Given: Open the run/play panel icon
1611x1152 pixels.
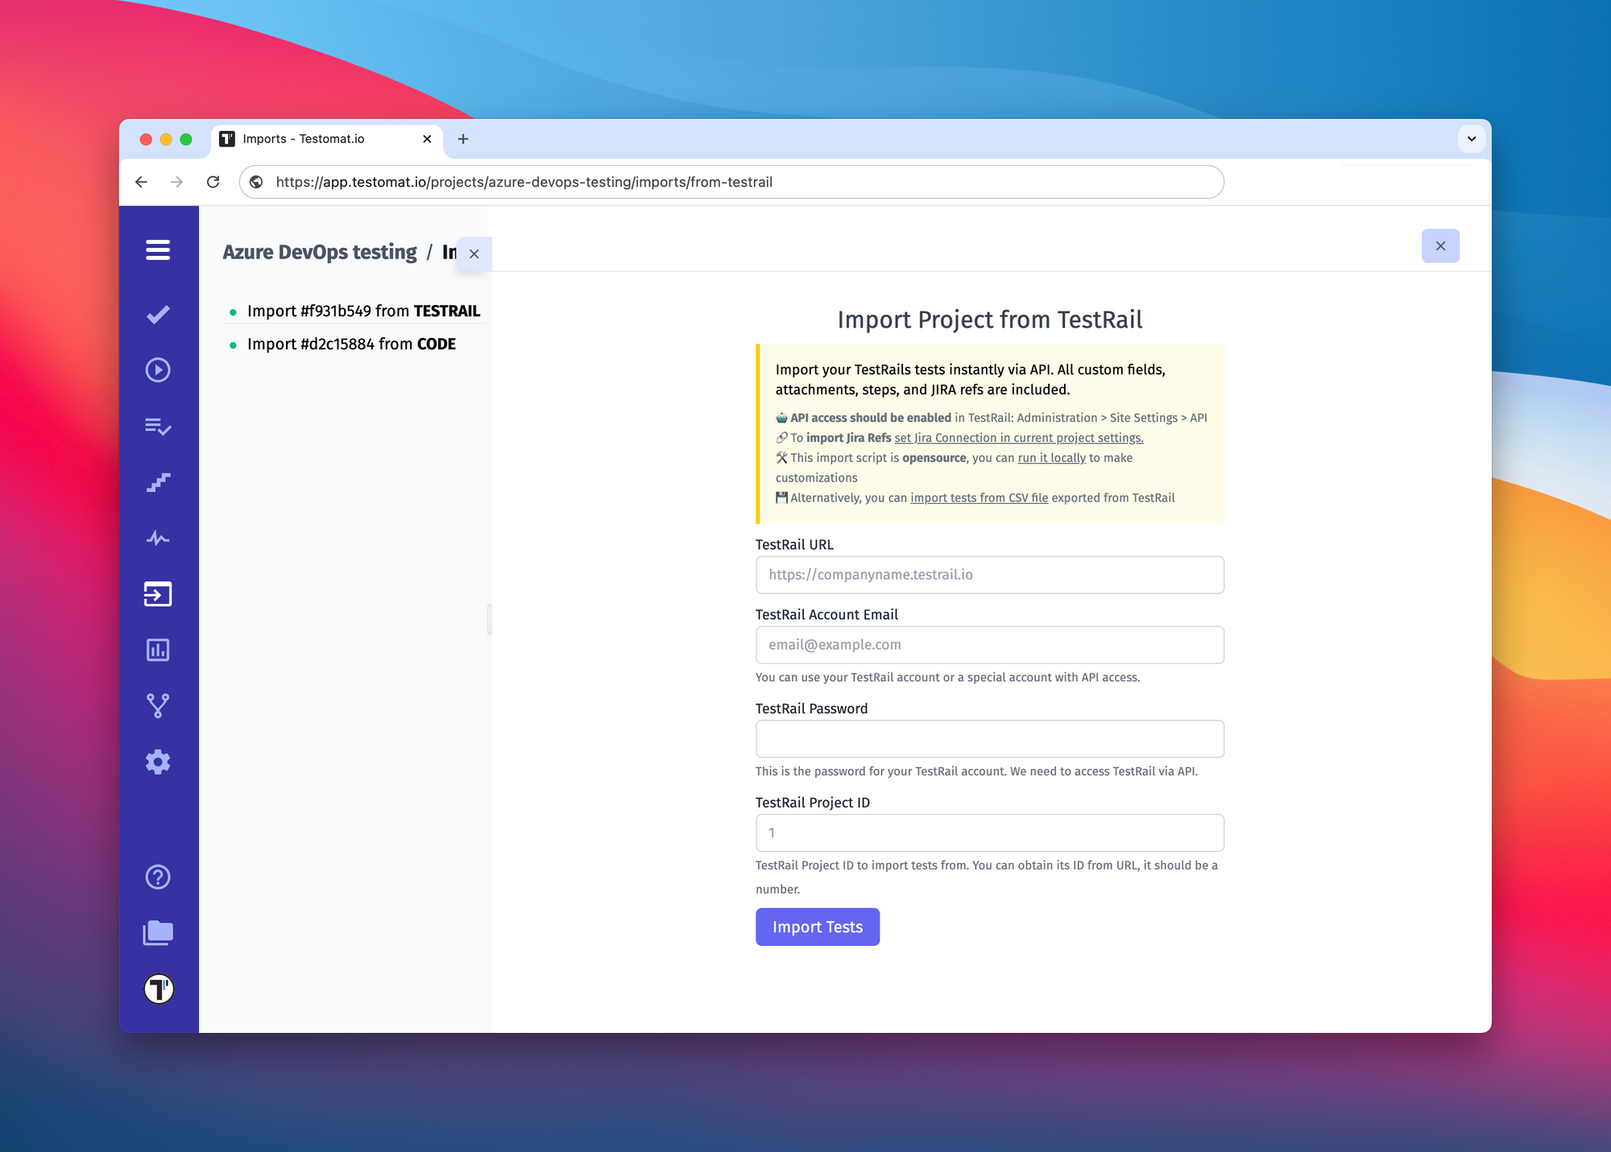Looking at the screenshot, I should tap(159, 369).
